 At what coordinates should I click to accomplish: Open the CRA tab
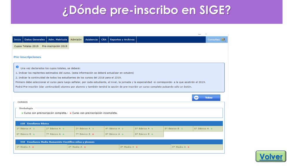point(104,39)
